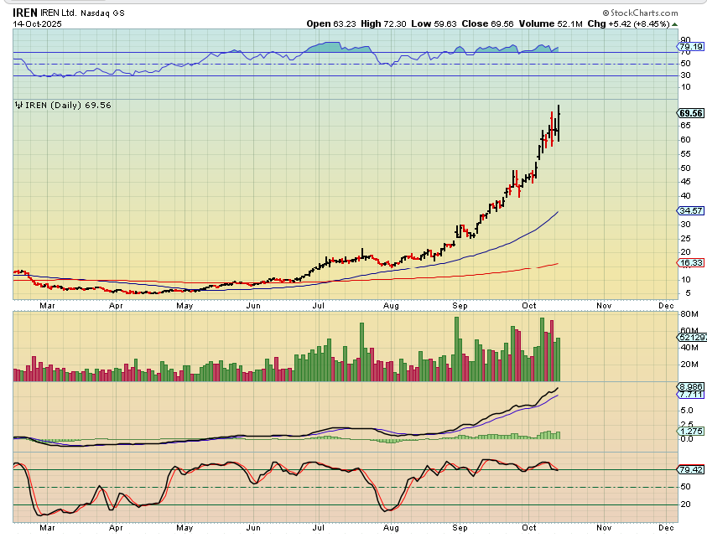Click the date '14-Oct-2025'
The width and height of the screenshot is (707, 538).
37,23
